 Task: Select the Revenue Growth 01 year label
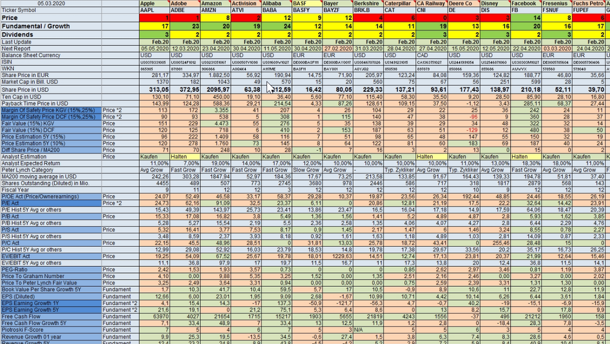click(x=31, y=337)
